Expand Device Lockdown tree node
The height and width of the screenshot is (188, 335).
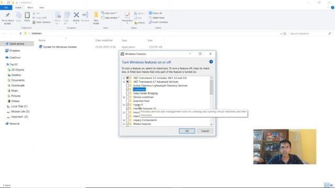pyautogui.click(x=124, y=97)
